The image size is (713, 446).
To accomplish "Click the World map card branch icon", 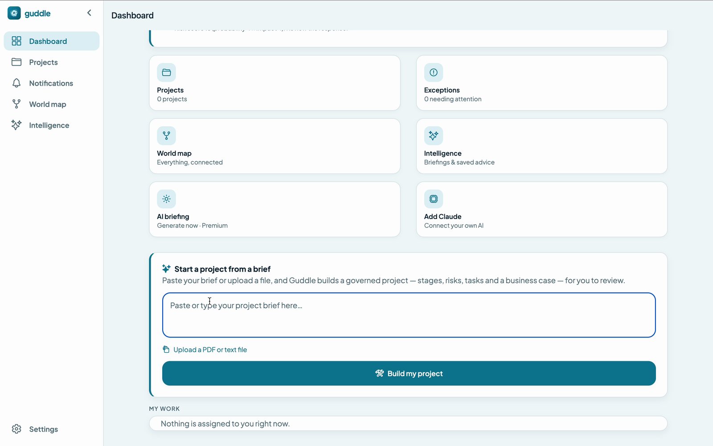I will click(x=166, y=136).
